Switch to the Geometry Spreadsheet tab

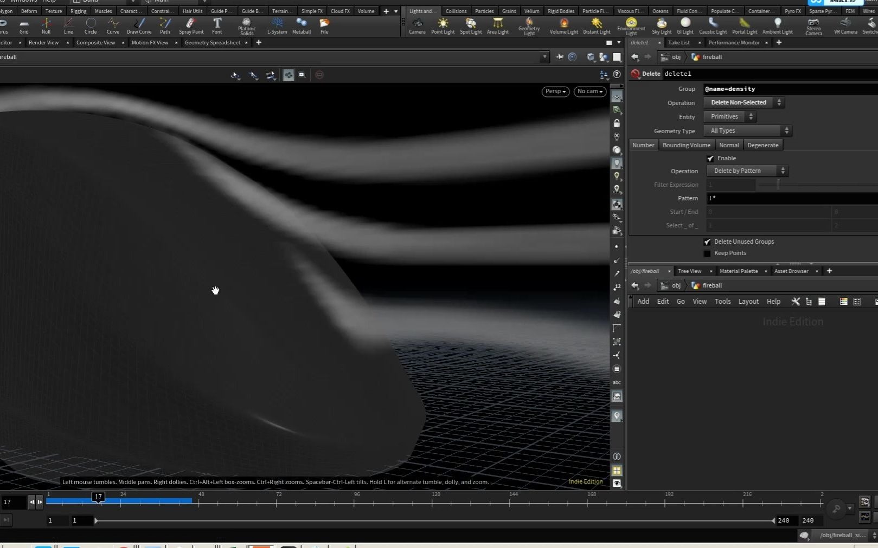pyautogui.click(x=212, y=43)
